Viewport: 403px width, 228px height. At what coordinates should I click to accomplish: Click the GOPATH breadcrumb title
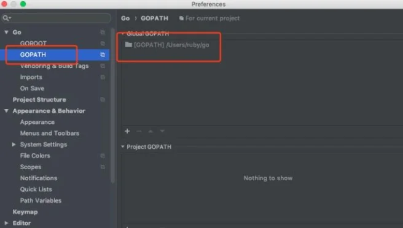pyautogui.click(x=154, y=18)
